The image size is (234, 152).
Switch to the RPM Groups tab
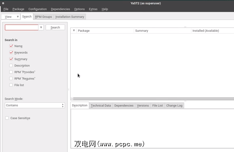(x=43, y=17)
